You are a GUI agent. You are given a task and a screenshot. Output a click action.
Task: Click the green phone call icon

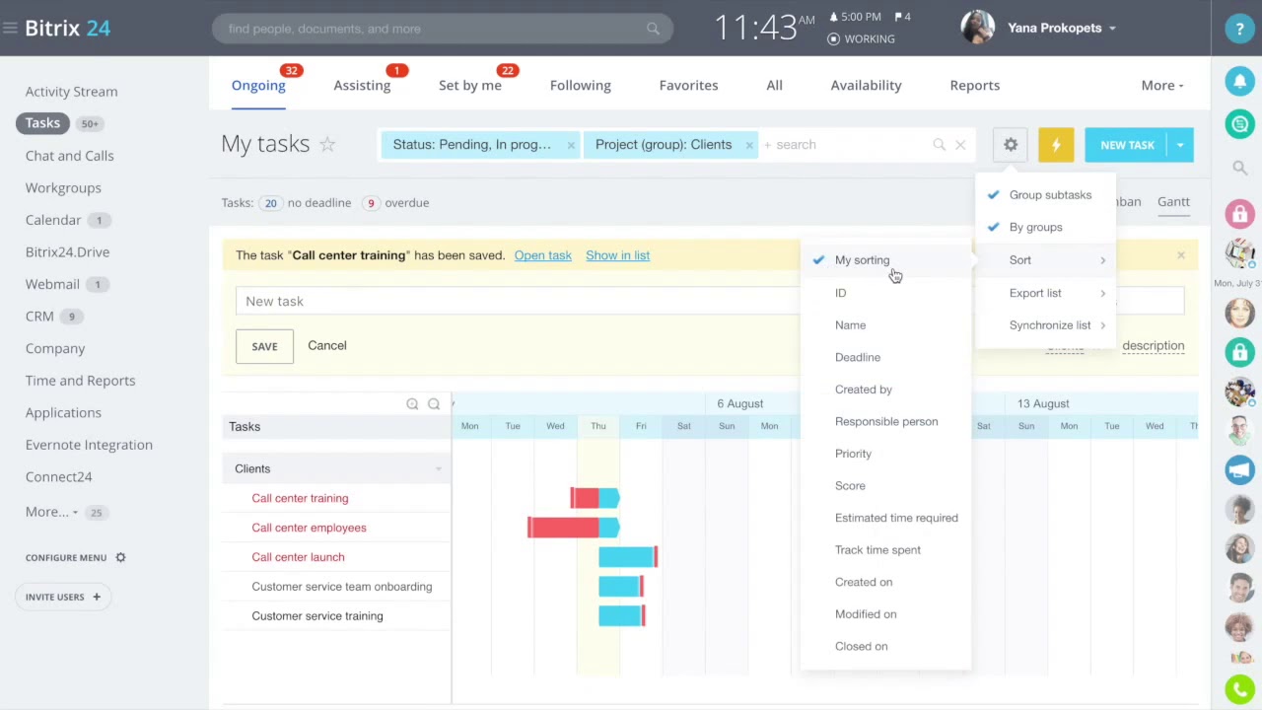tap(1239, 689)
